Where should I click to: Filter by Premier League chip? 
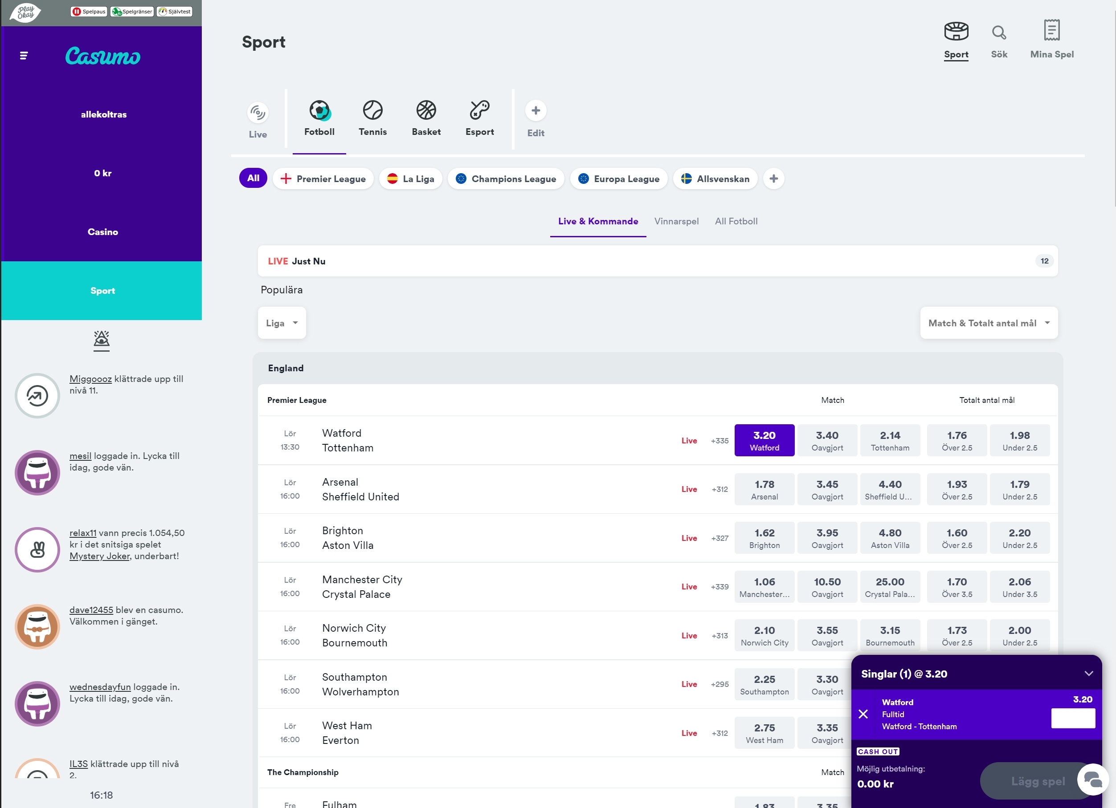coord(323,179)
